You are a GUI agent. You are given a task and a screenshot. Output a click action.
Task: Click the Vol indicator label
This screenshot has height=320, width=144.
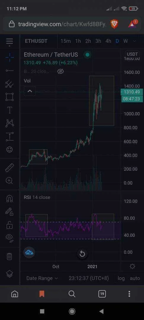pos(27,81)
